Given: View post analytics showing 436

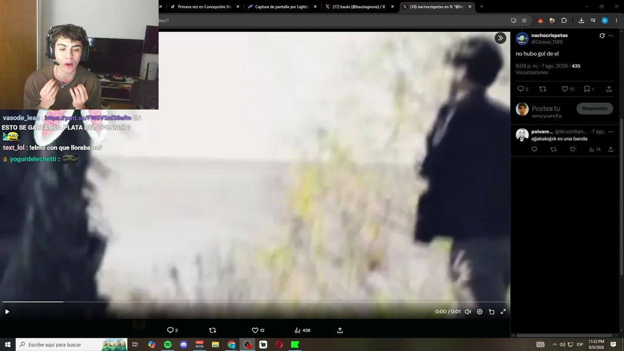Looking at the screenshot, I should 302,330.
